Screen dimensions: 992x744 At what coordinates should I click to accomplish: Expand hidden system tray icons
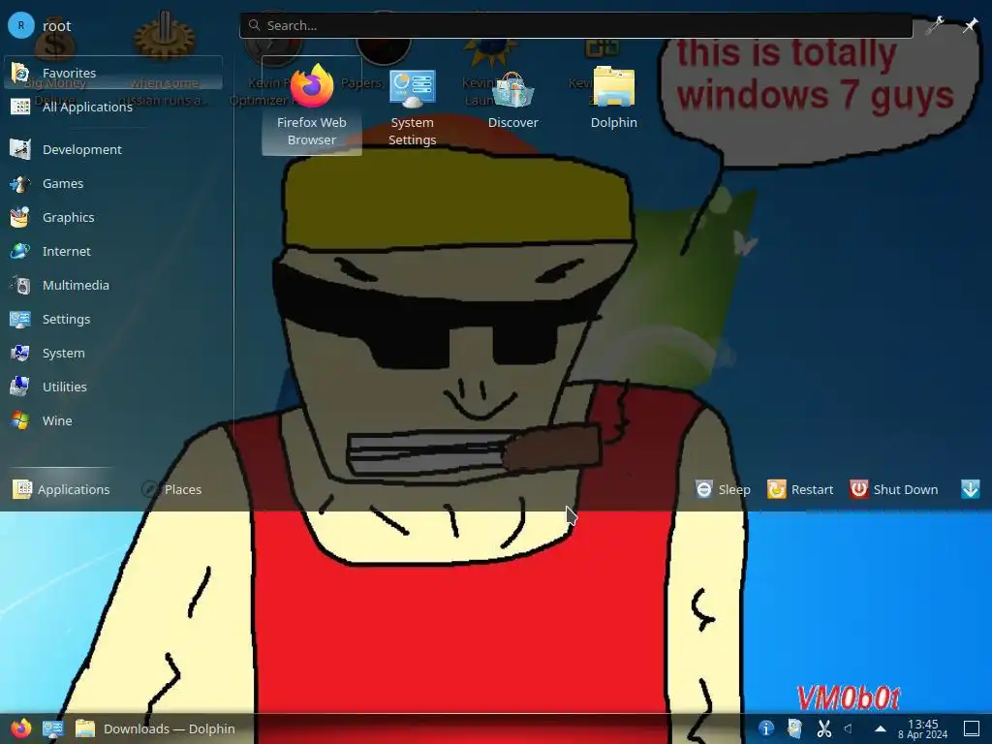880,728
